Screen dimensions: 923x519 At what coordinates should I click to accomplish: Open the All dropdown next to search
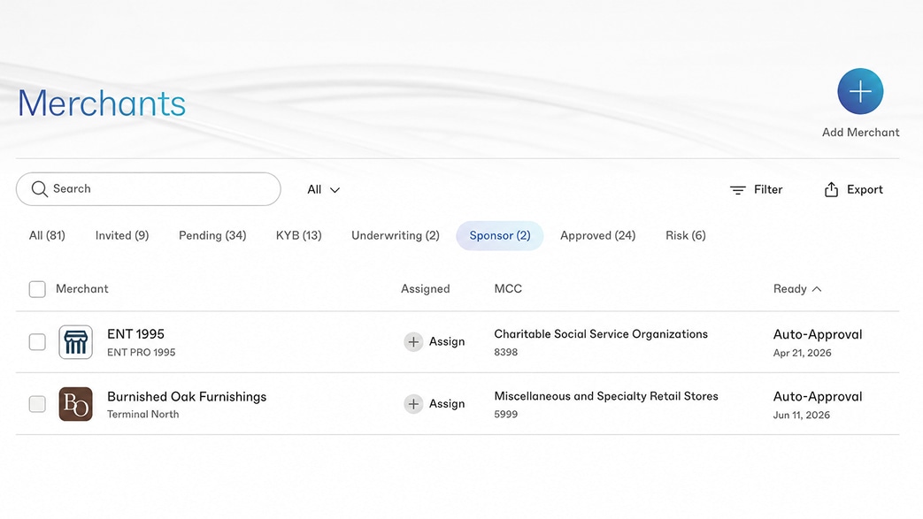[x=323, y=189]
